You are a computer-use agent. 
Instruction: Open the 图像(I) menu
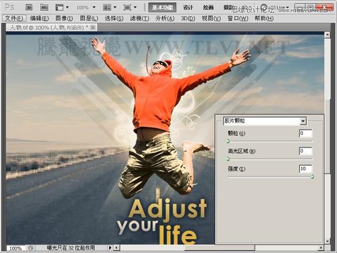coord(64,18)
